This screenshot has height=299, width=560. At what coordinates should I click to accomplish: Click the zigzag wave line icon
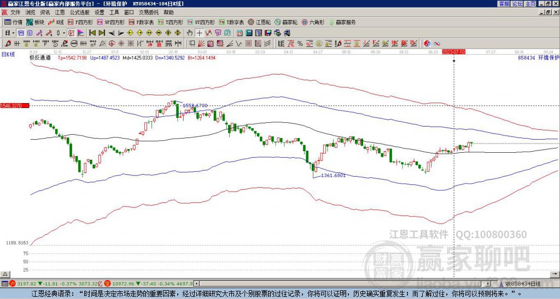coord(238,44)
